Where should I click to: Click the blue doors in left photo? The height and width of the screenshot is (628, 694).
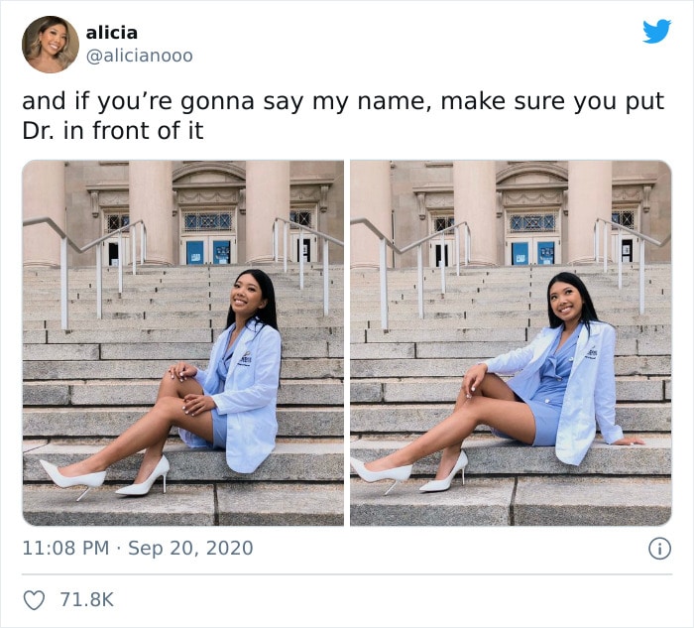[208, 252]
